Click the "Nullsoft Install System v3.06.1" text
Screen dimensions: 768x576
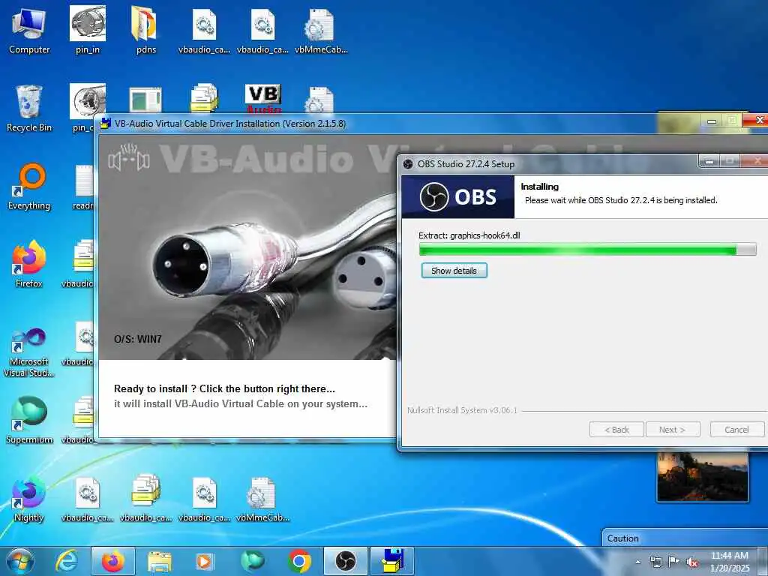click(x=462, y=410)
